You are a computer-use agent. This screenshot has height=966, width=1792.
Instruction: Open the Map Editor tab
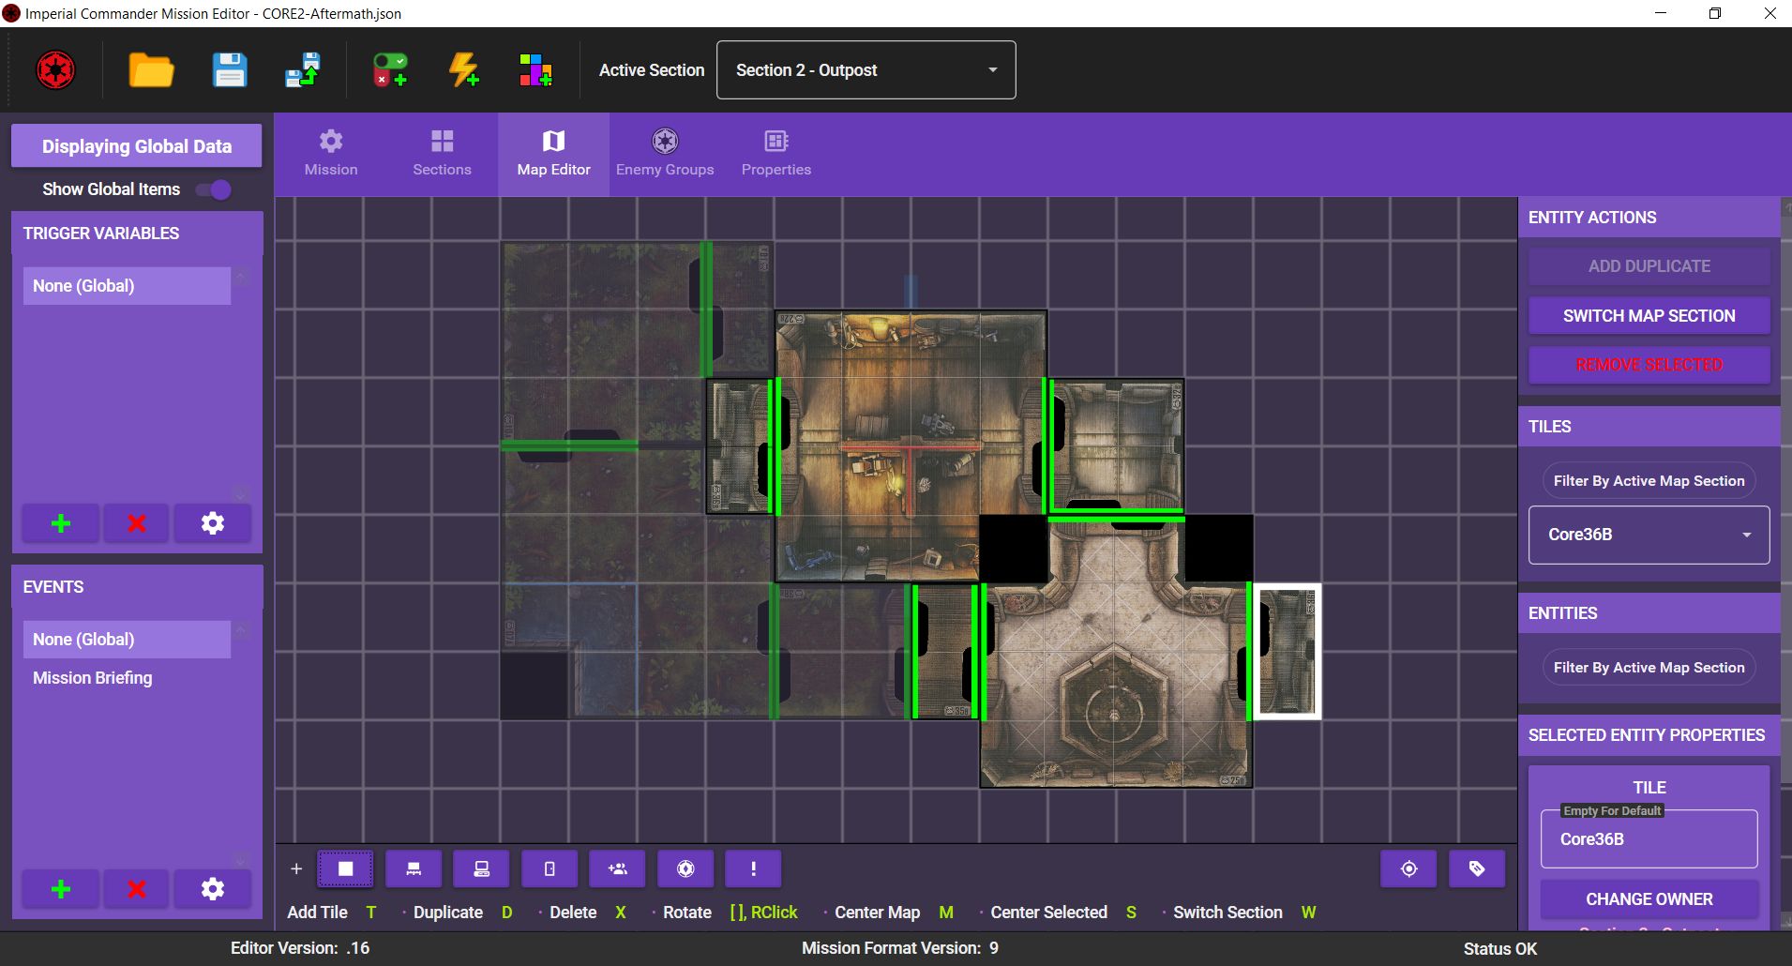pos(553,155)
